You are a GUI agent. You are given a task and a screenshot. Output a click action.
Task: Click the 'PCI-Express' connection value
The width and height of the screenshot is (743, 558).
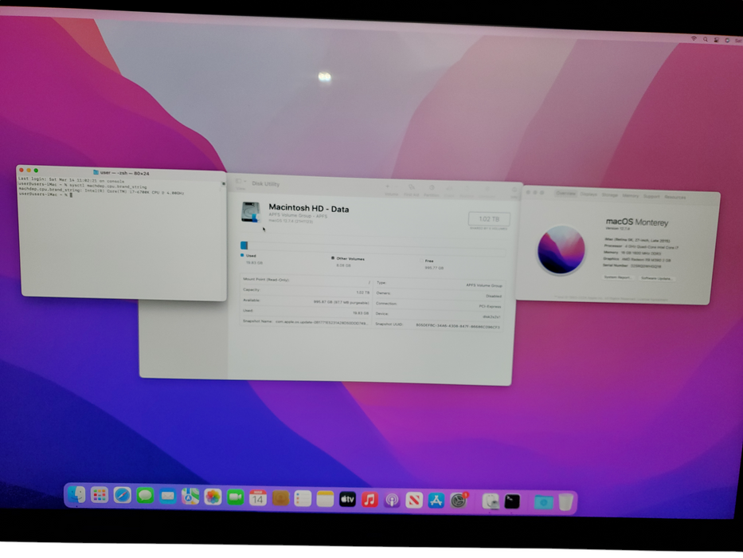[490, 306]
